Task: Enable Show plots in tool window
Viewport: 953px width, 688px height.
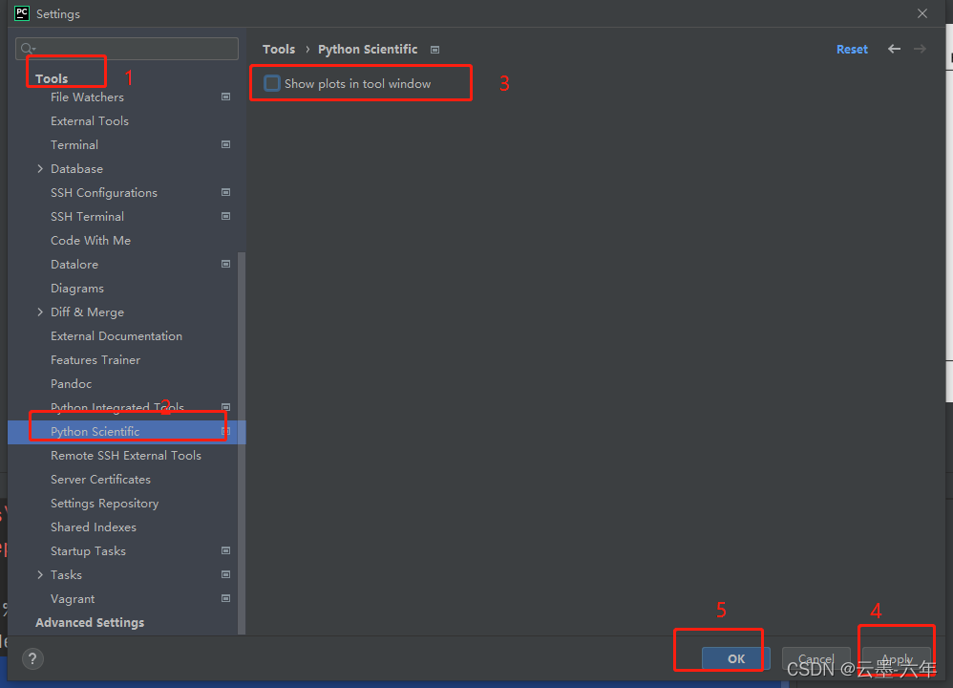Action: (x=272, y=82)
